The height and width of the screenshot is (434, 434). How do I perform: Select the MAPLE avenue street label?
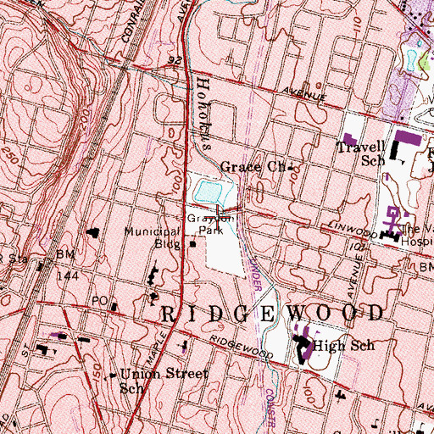coord(157,348)
